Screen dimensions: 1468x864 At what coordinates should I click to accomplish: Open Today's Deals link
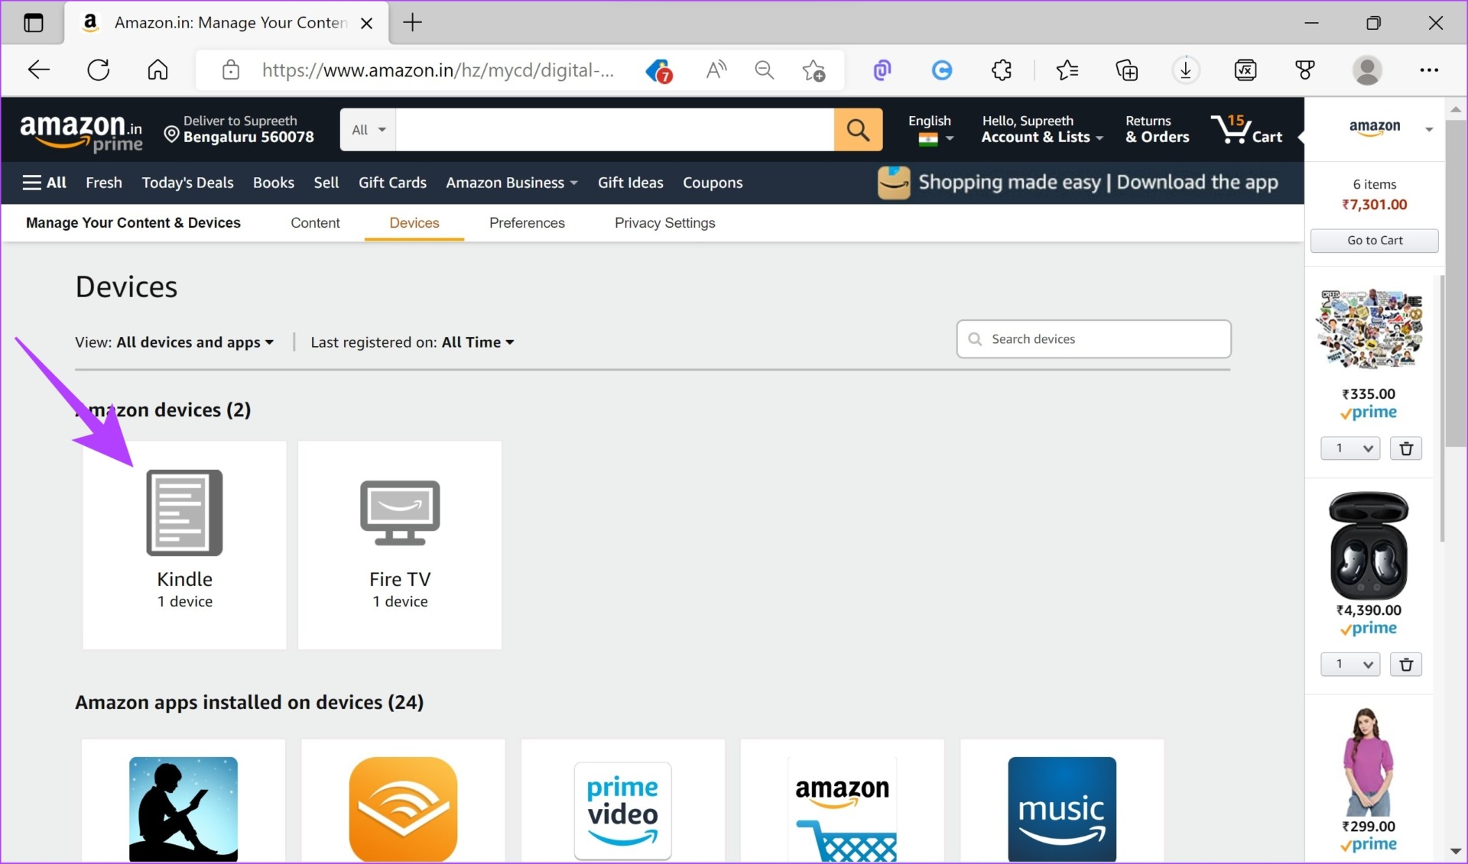[x=187, y=183]
